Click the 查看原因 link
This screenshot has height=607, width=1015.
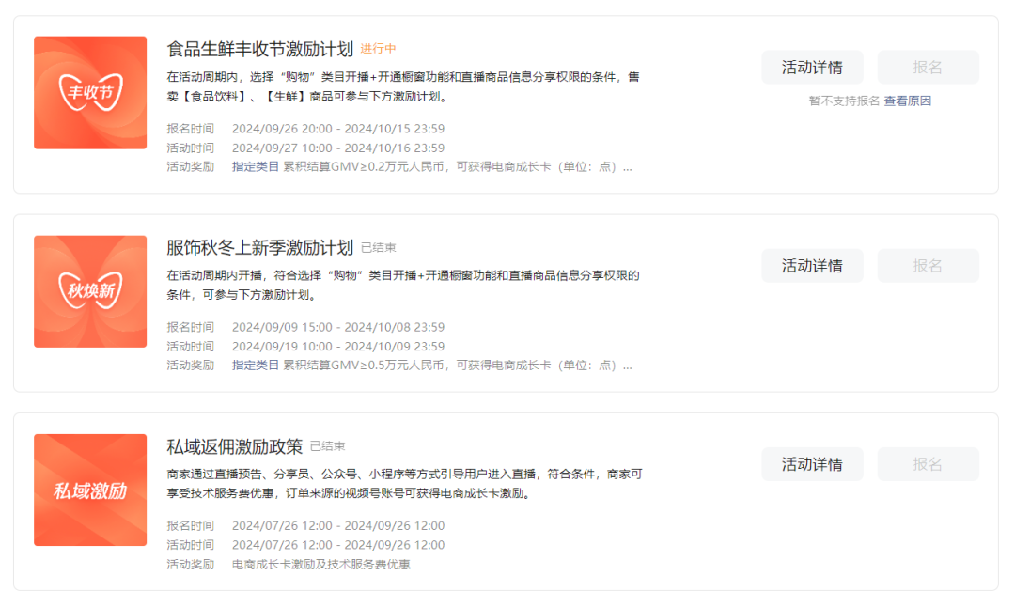[x=907, y=101]
